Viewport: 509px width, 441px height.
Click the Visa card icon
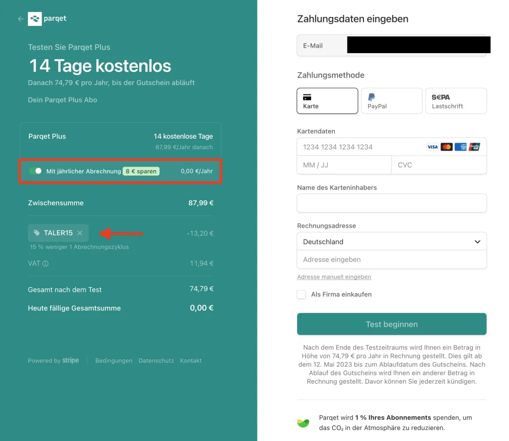pyautogui.click(x=432, y=147)
